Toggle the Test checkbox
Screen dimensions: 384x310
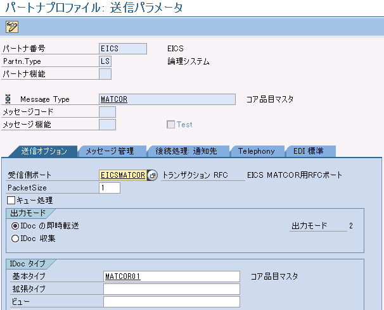pyautogui.click(x=170, y=125)
